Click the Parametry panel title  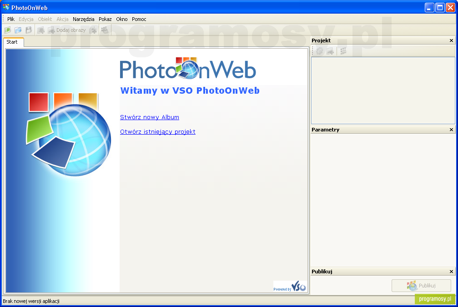[x=325, y=130]
